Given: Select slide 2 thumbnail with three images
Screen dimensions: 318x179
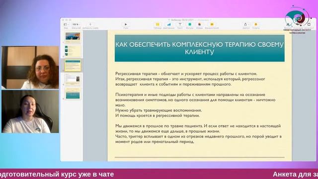Looking at the screenshot, I should coord(73,51).
